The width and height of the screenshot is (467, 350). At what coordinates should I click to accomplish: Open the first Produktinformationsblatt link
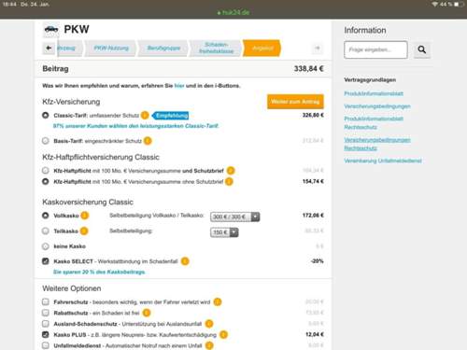coord(374,93)
